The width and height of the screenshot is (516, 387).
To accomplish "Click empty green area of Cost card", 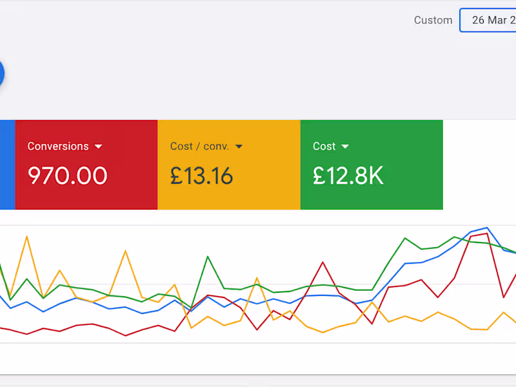I will click(x=413, y=193).
